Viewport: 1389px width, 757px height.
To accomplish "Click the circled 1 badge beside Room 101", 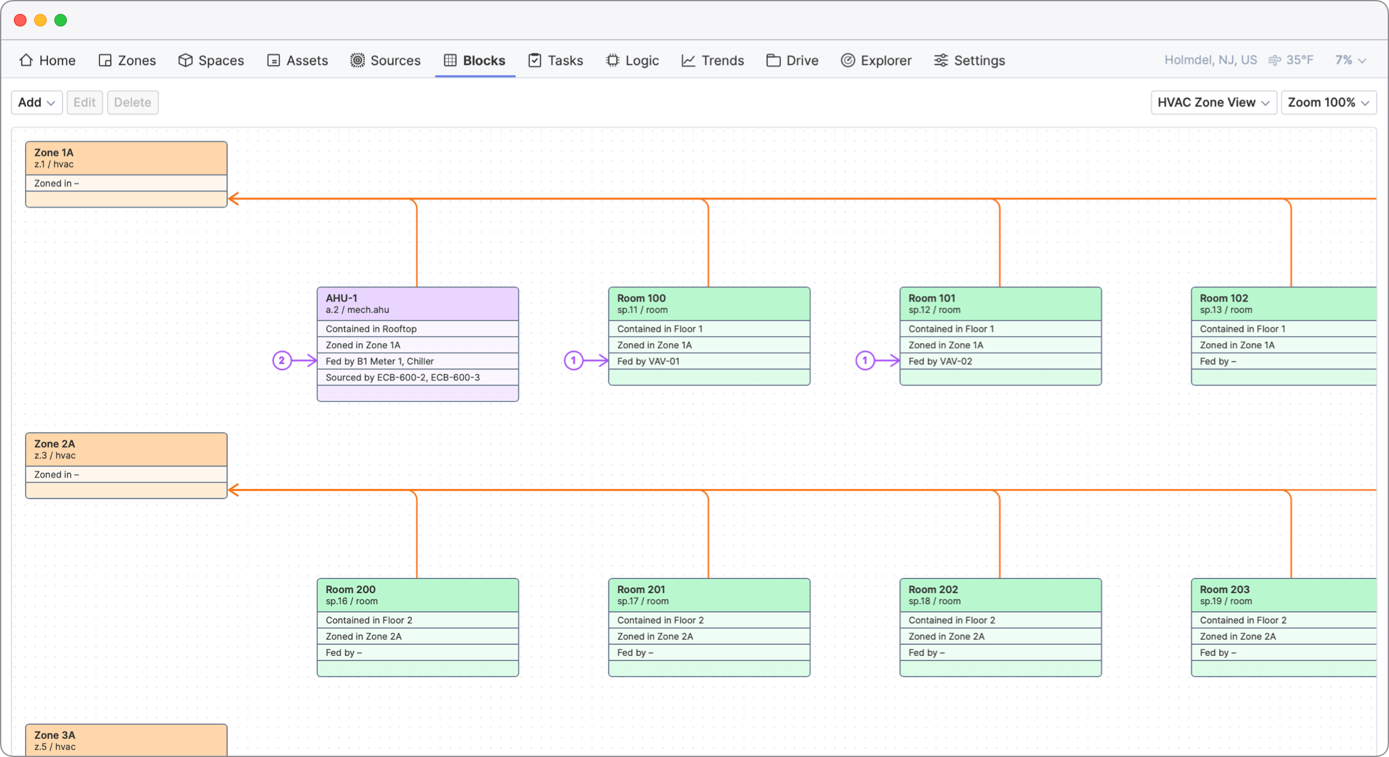I will 865,361.
